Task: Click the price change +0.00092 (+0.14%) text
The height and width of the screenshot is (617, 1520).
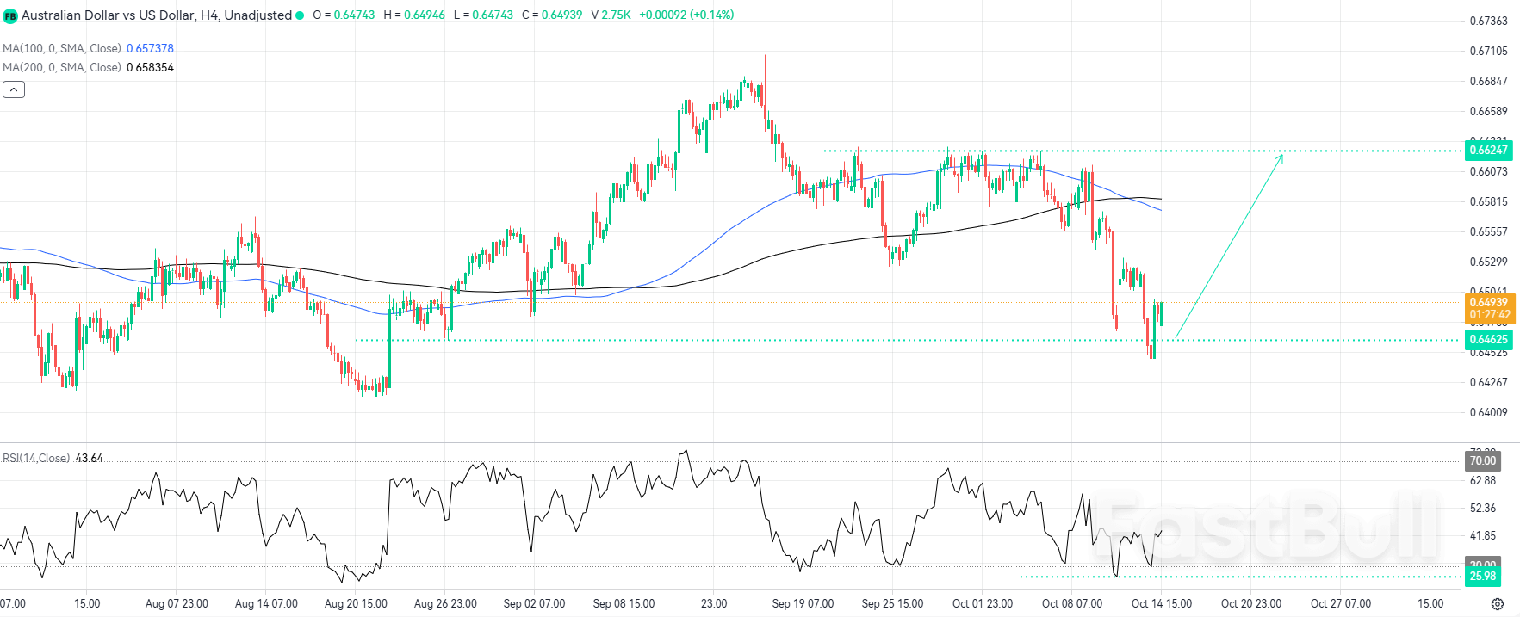Action: coord(686,15)
